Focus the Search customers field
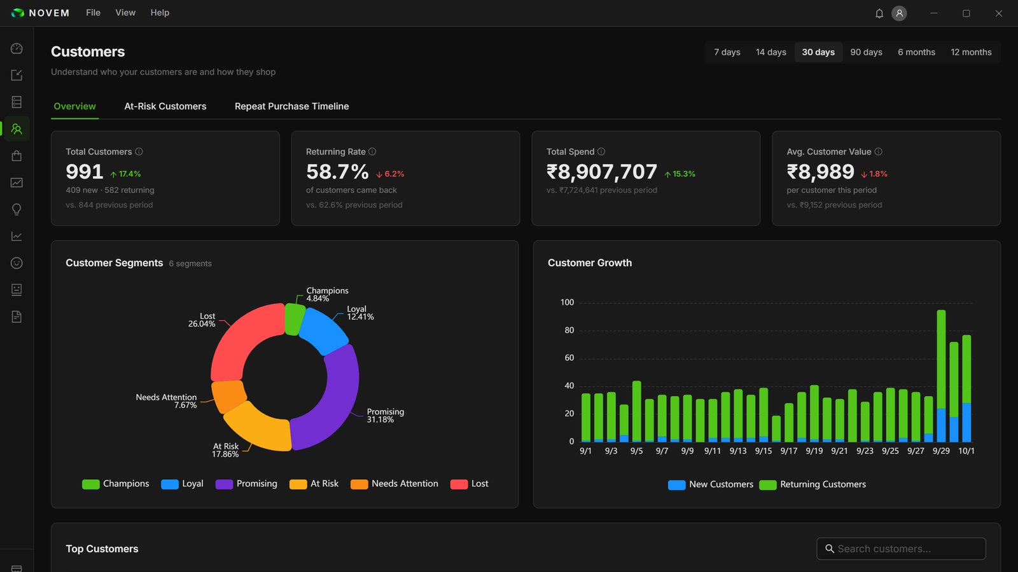Screen dimensions: 1018x572 click(901, 548)
